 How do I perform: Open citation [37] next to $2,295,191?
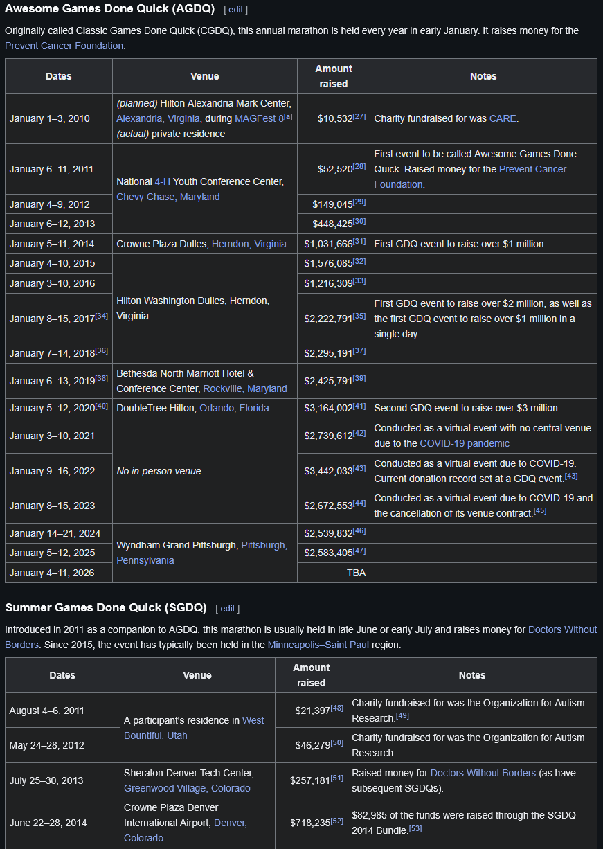359,351
